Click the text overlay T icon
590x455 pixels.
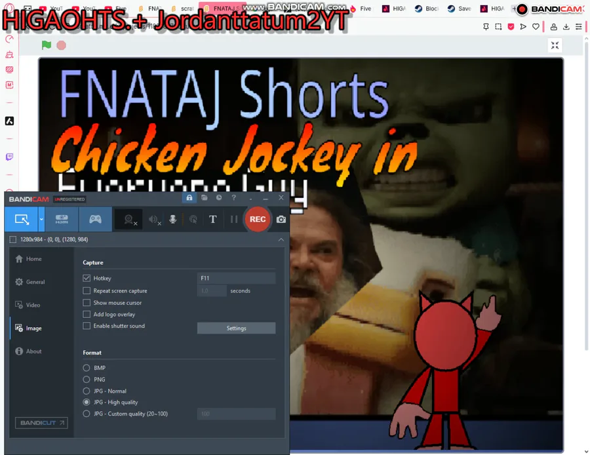212,219
